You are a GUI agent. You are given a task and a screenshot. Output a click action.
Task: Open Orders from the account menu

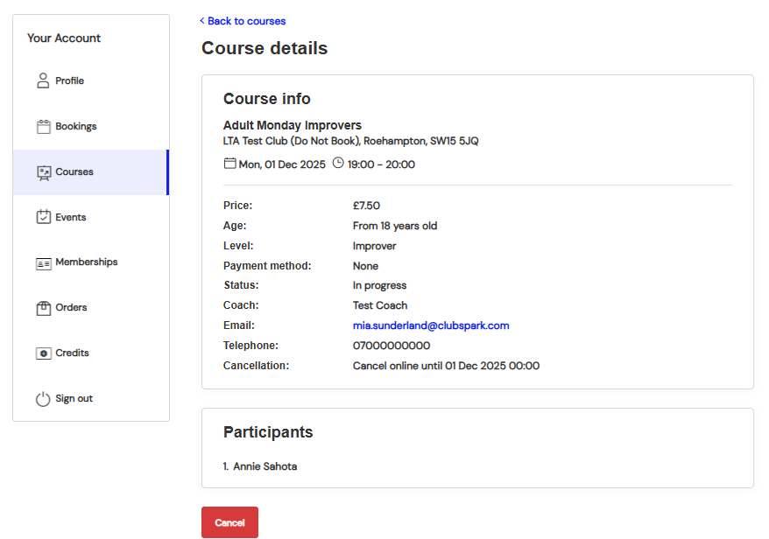tap(71, 308)
